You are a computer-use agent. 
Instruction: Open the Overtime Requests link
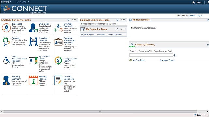[68, 25]
